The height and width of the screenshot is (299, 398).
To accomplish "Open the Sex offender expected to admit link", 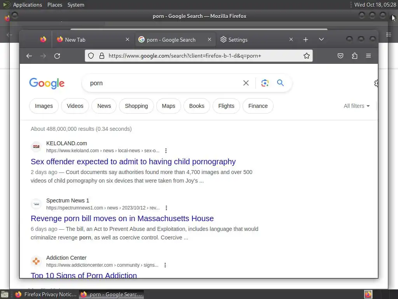I will pos(133,162).
